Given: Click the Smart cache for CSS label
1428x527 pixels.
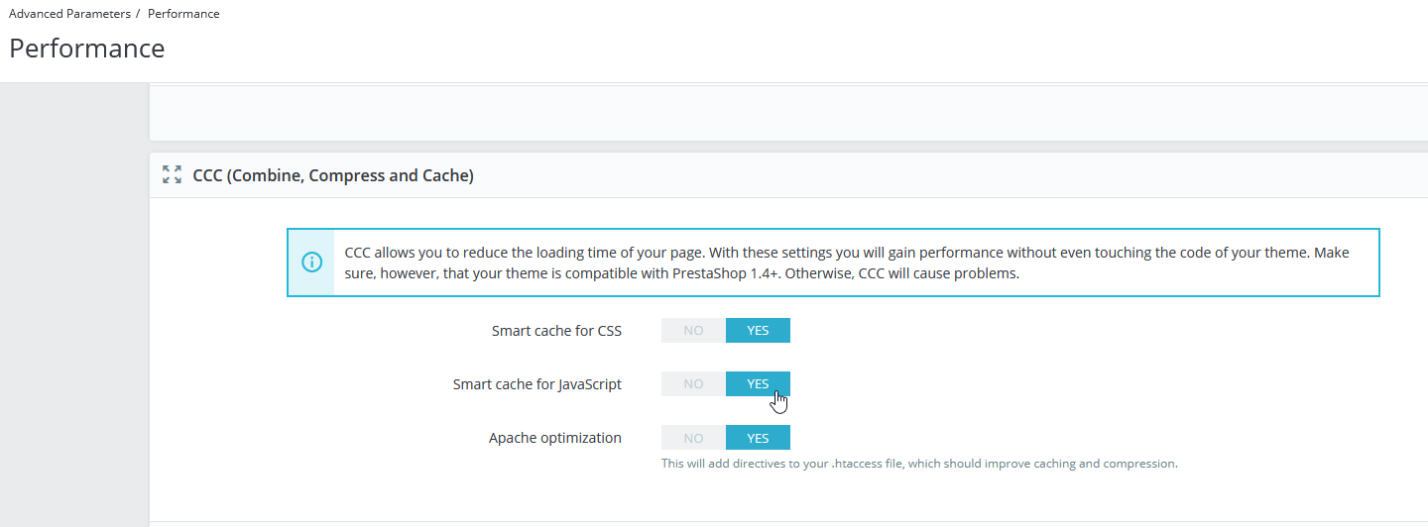Looking at the screenshot, I should click(556, 331).
